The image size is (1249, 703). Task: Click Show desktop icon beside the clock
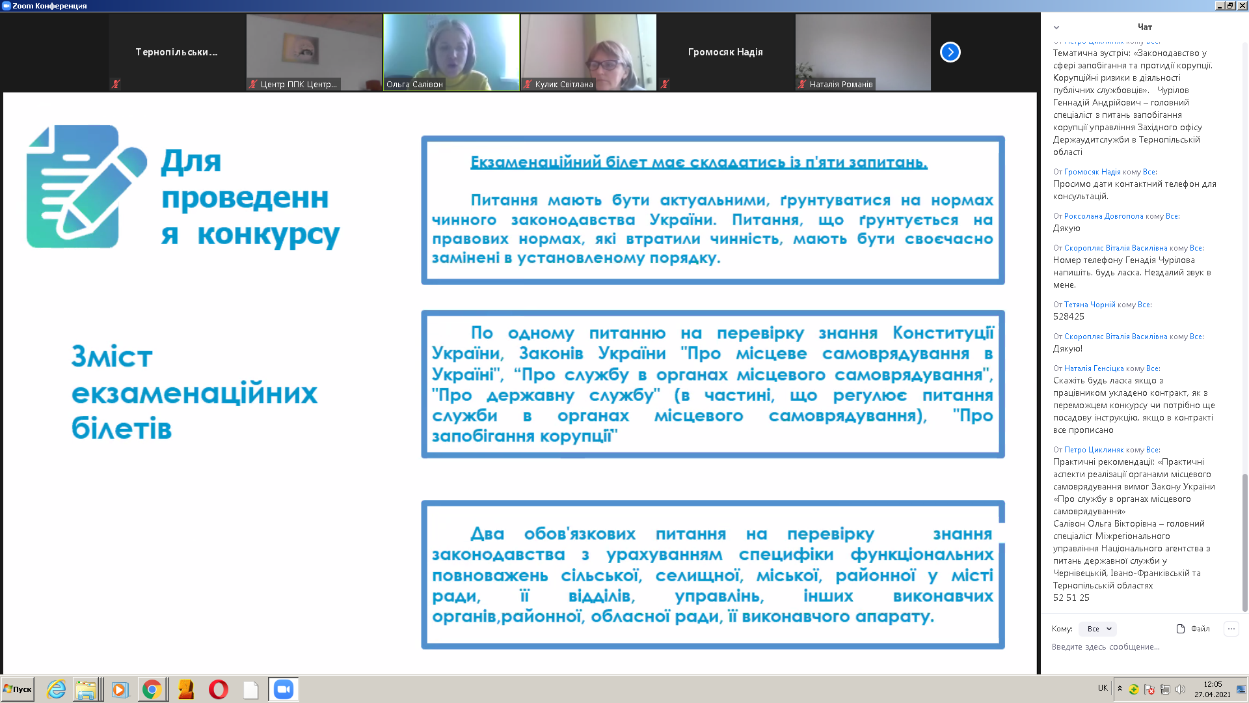pos(1241,689)
